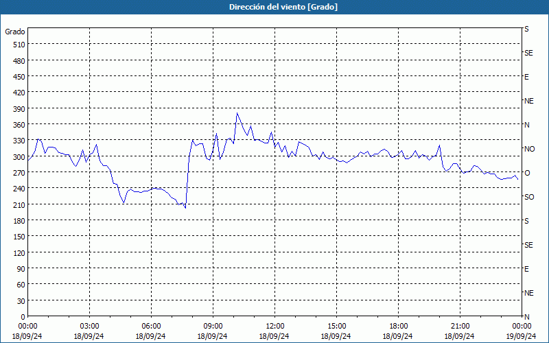This screenshot has width=549, height=343.
Task: Click the 18:00 time axis label
Action: pos(398,327)
